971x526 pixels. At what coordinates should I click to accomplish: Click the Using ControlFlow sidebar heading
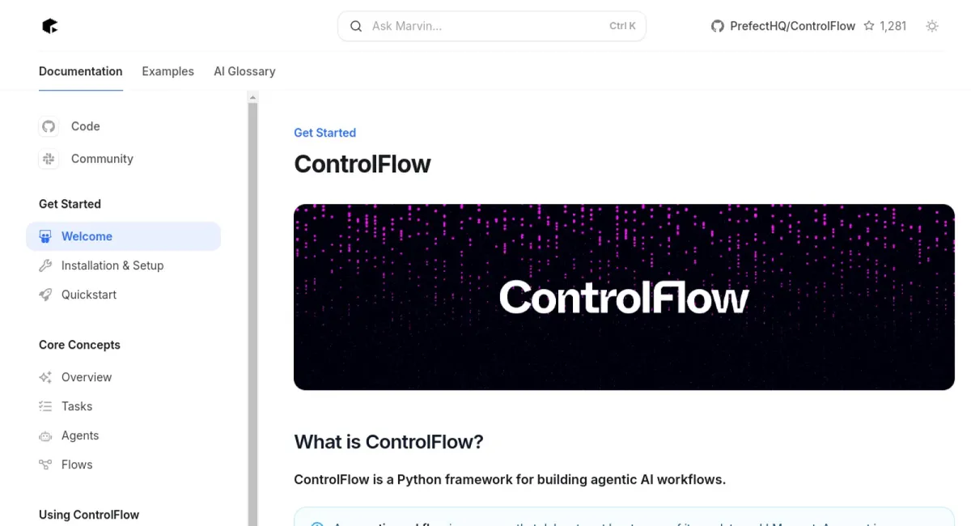pyautogui.click(x=89, y=515)
